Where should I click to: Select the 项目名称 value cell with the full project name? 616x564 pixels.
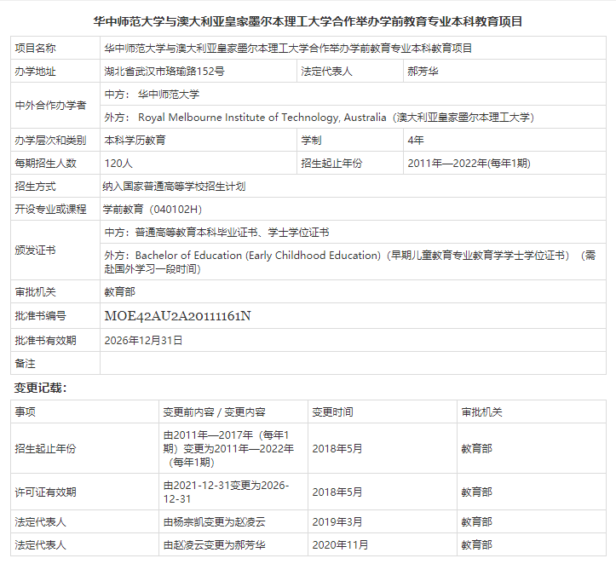[x=353, y=48]
